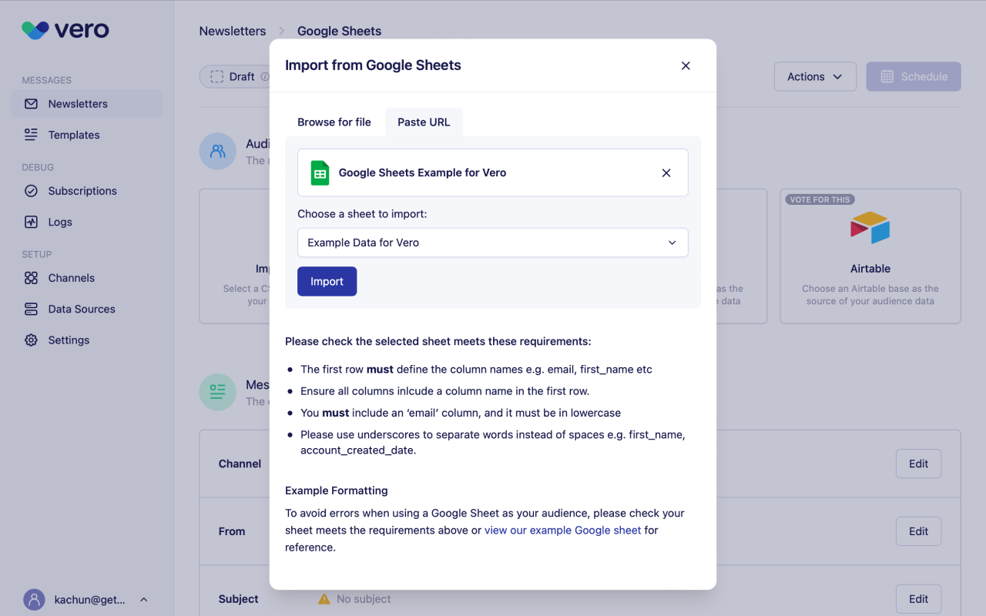Viewport: 986px width, 616px height.
Task: Click the Logs icon in sidebar
Action: tap(31, 222)
